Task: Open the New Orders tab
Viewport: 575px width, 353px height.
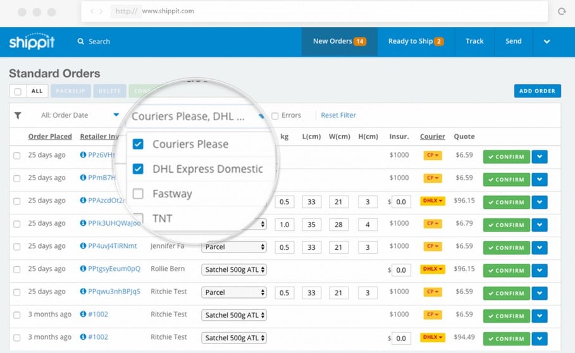Action: [339, 41]
